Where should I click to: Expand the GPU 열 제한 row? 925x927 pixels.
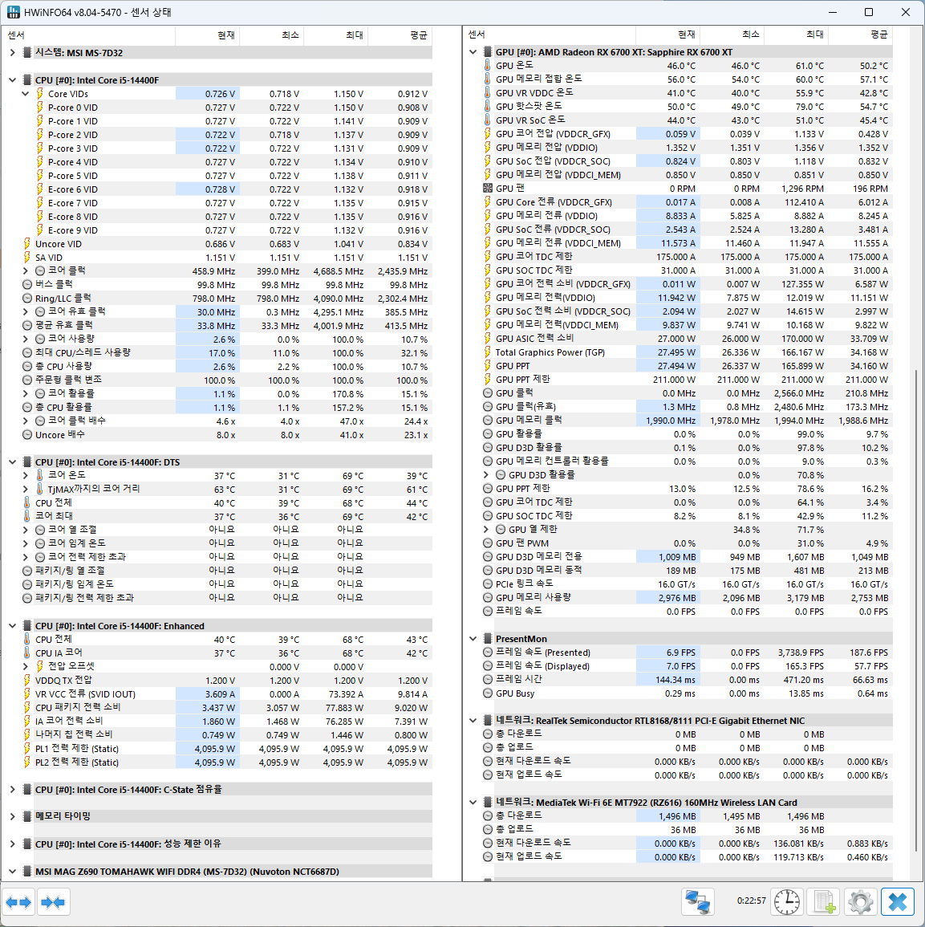[486, 529]
